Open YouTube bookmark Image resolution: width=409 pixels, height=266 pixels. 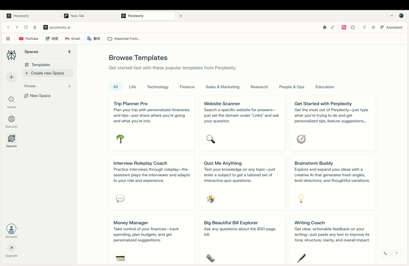click(28, 39)
